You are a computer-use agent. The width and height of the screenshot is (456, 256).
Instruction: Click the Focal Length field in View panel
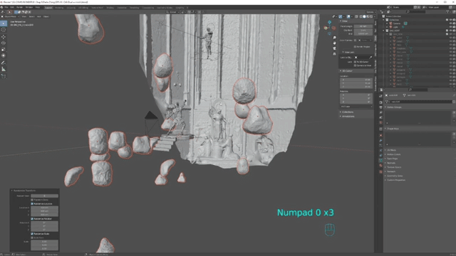tap(363, 26)
